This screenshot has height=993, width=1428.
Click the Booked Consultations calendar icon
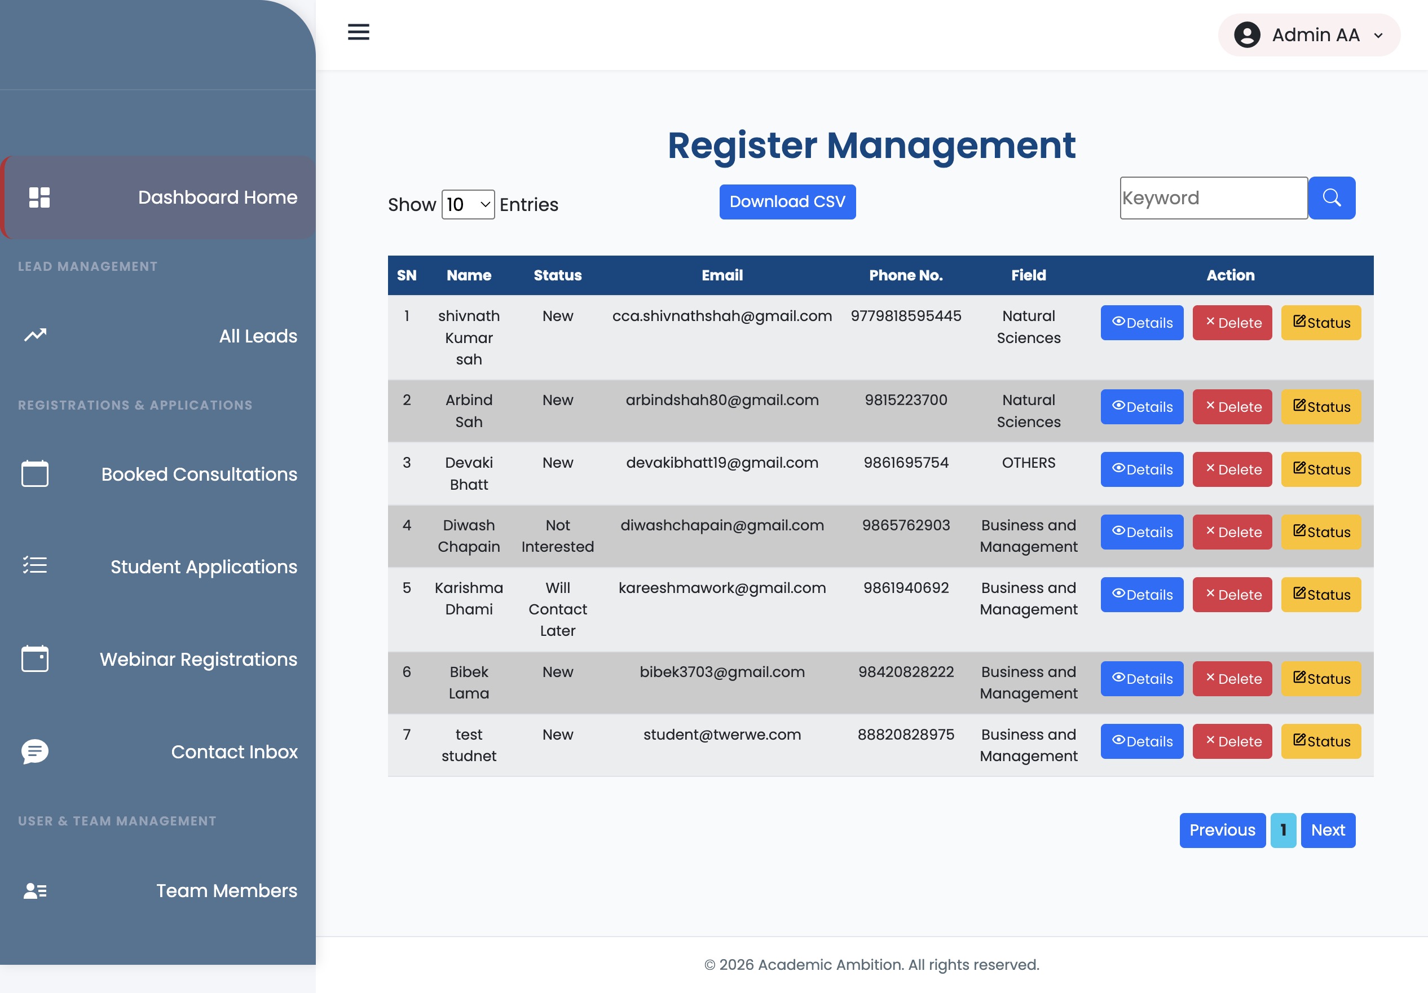click(35, 473)
